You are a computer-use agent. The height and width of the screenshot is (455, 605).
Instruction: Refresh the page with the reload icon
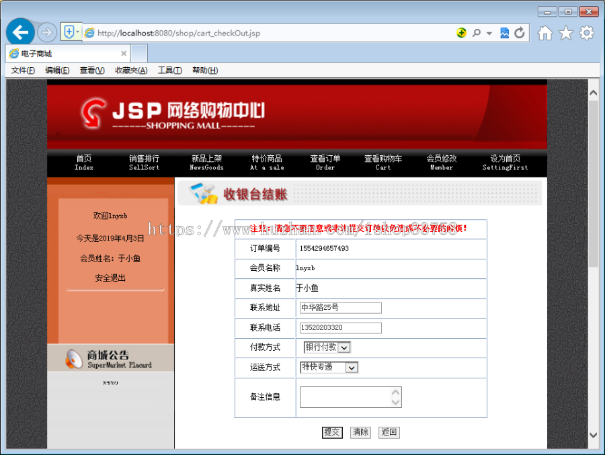pos(520,33)
